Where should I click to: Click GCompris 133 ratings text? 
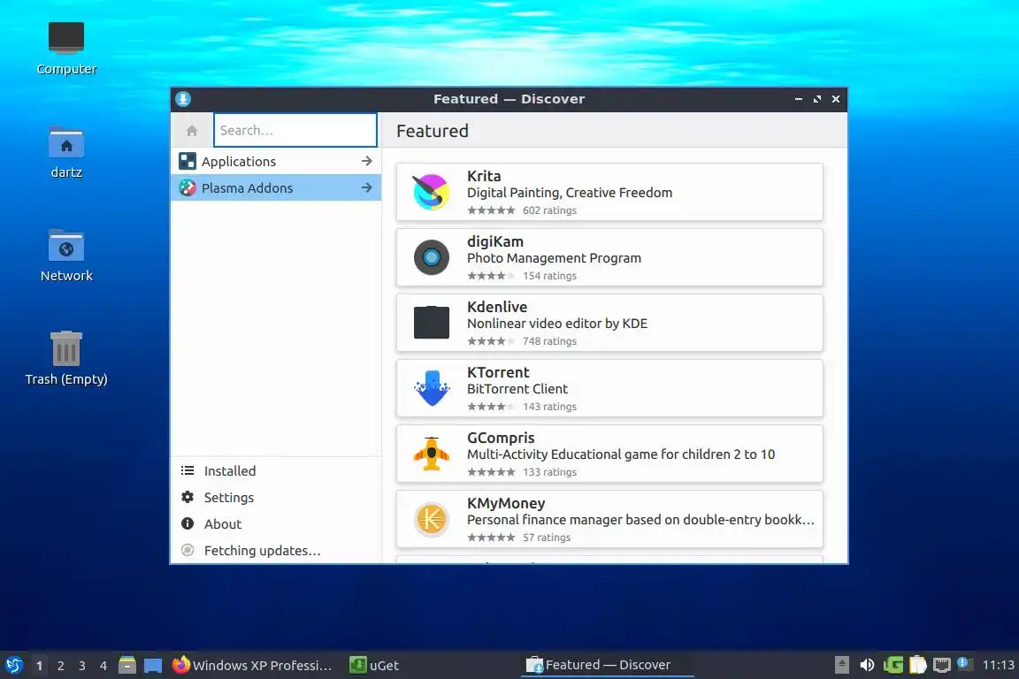pyautogui.click(x=550, y=472)
